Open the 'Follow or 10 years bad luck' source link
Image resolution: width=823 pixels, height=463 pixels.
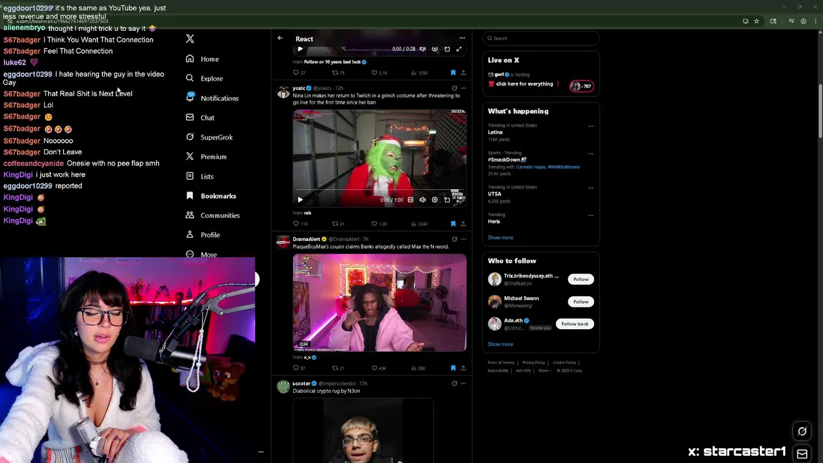tap(334, 62)
